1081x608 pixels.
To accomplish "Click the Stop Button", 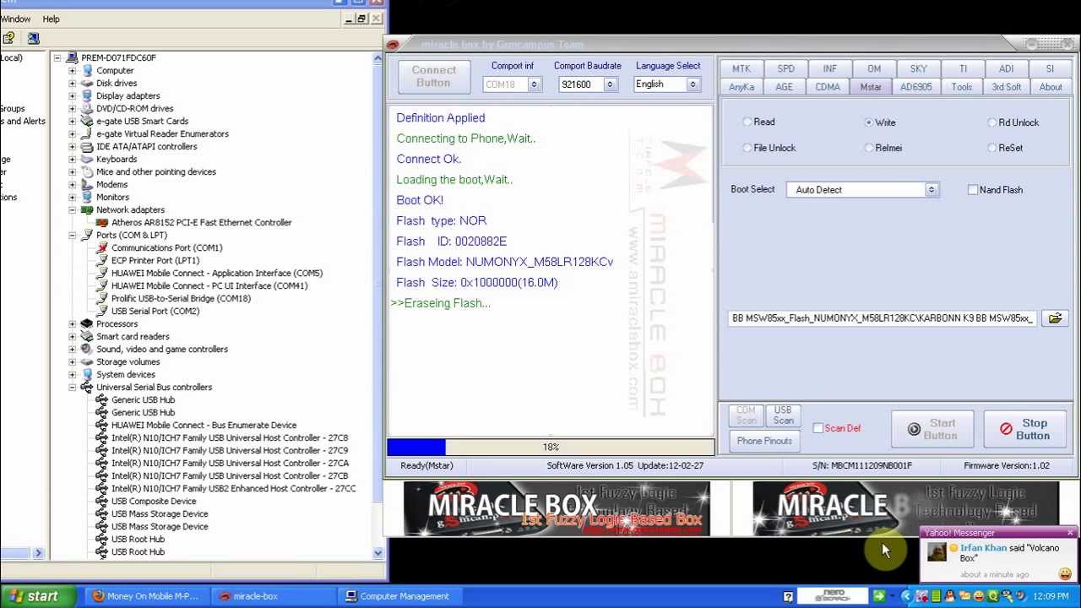I will click(1024, 430).
